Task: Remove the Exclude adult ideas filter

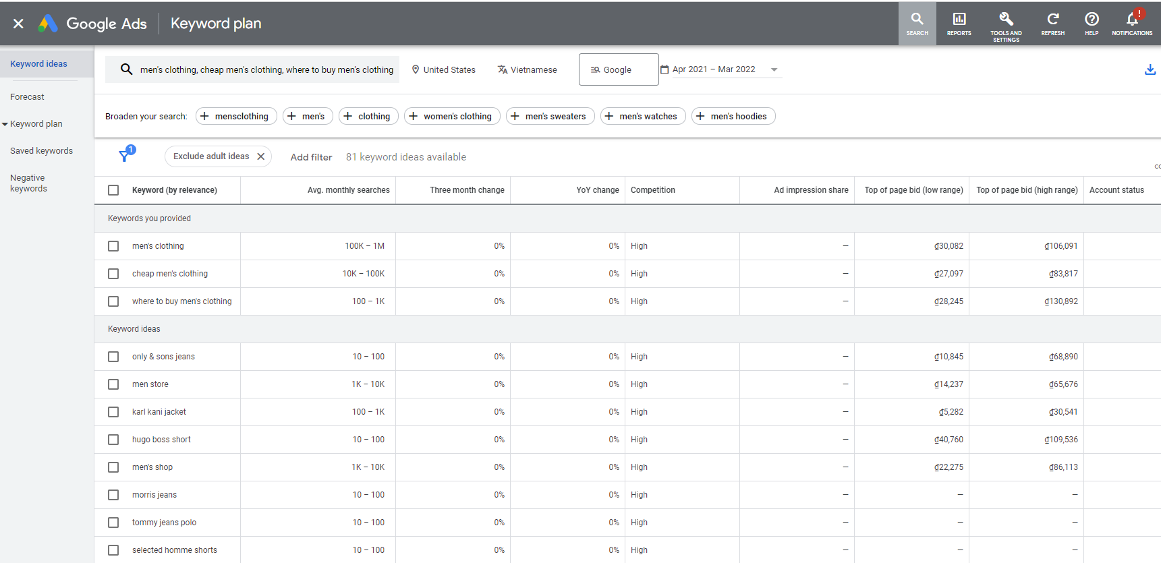Action: pos(261,156)
